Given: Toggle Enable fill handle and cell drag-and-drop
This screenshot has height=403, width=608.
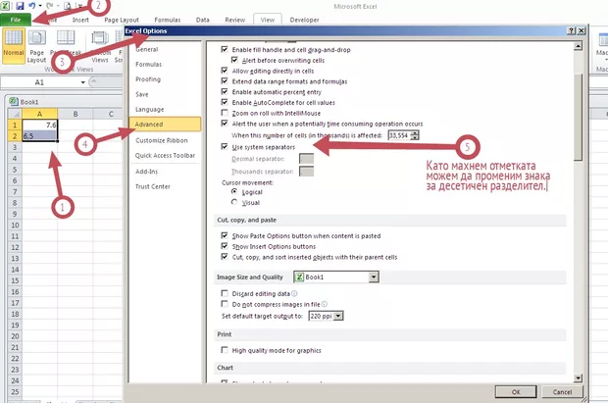Looking at the screenshot, I should tap(225, 49).
